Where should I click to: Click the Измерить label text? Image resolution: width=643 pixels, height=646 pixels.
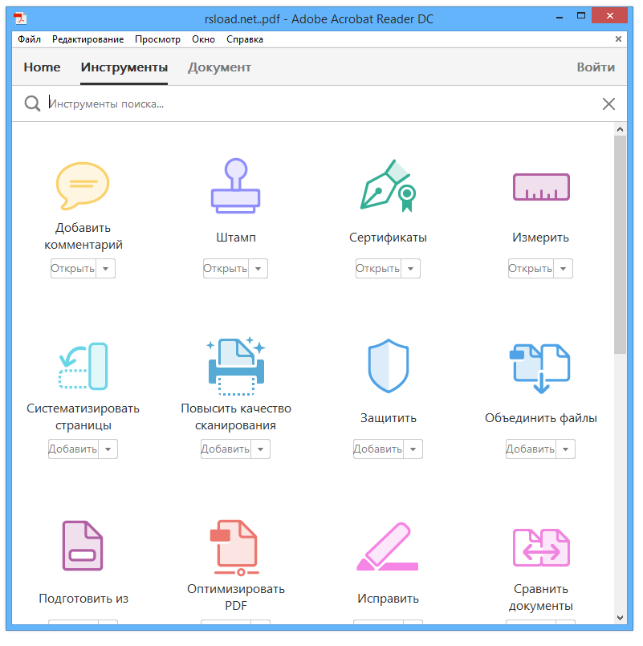[540, 238]
